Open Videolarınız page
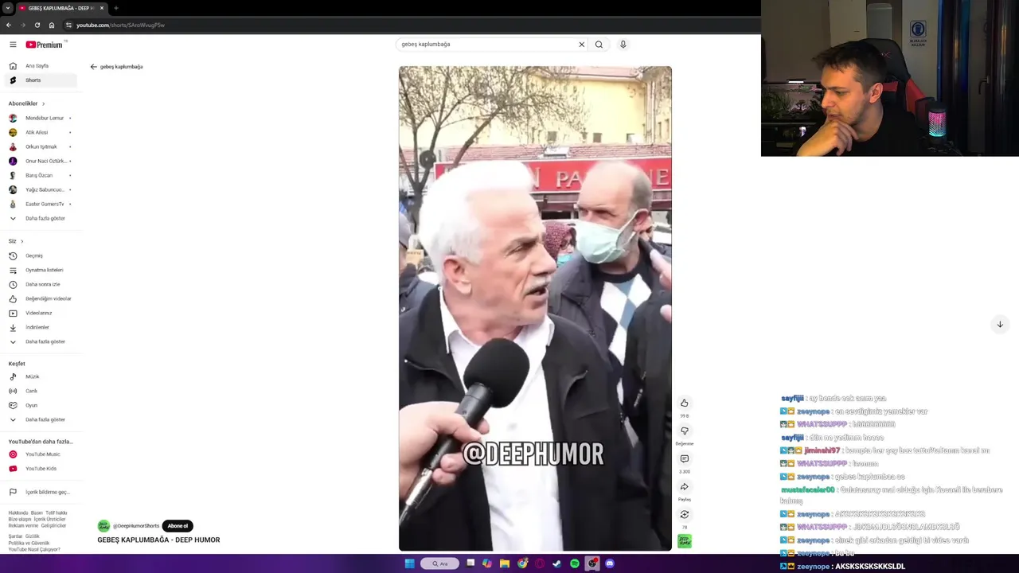 coord(40,313)
